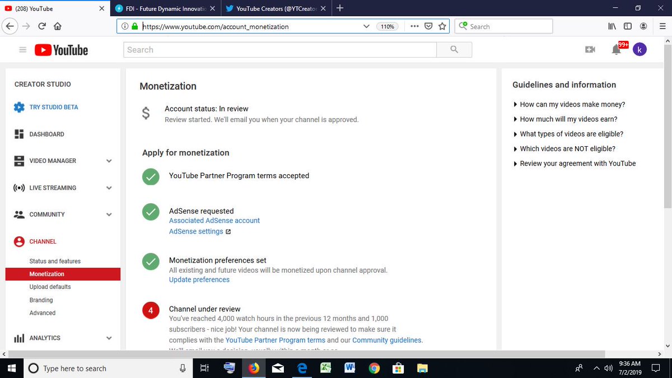Expand the Live Streaming section chevron
This screenshot has height=378, width=672.
[x=109, y=188]
